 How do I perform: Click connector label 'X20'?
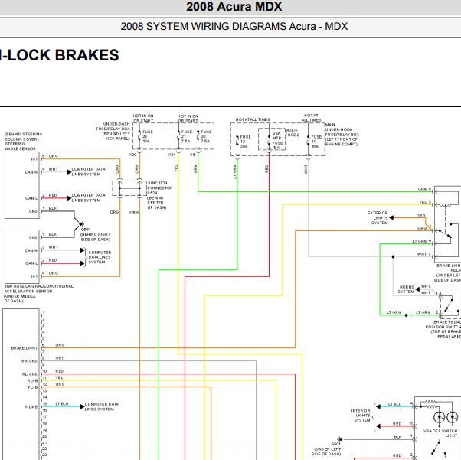coord(133,155)
